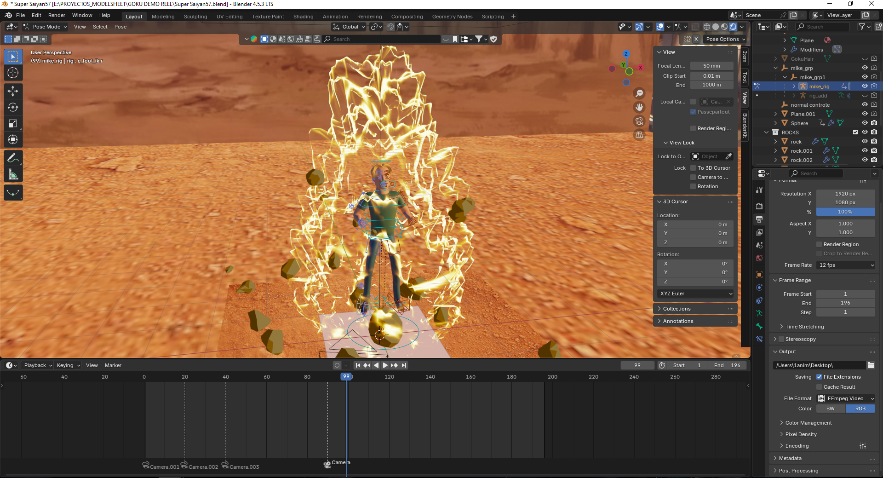This screenshot has width=883, height=478.
Task: Open the Render menu
Action: coord(57,15)
